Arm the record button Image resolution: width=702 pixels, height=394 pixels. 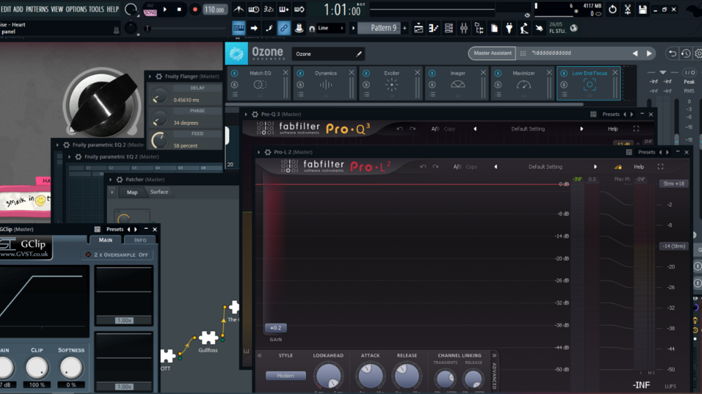pyautogui.click(x=195, y=9)
